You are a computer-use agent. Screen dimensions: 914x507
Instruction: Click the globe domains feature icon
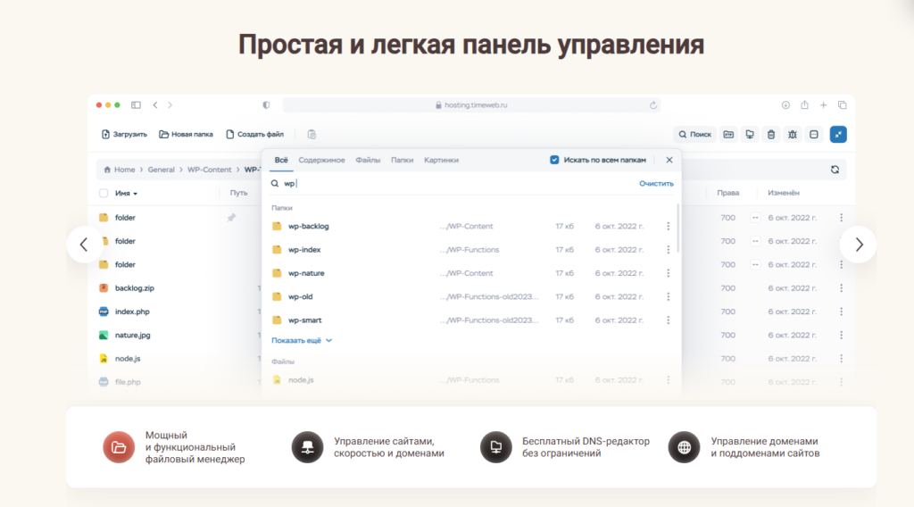(685, 447)
